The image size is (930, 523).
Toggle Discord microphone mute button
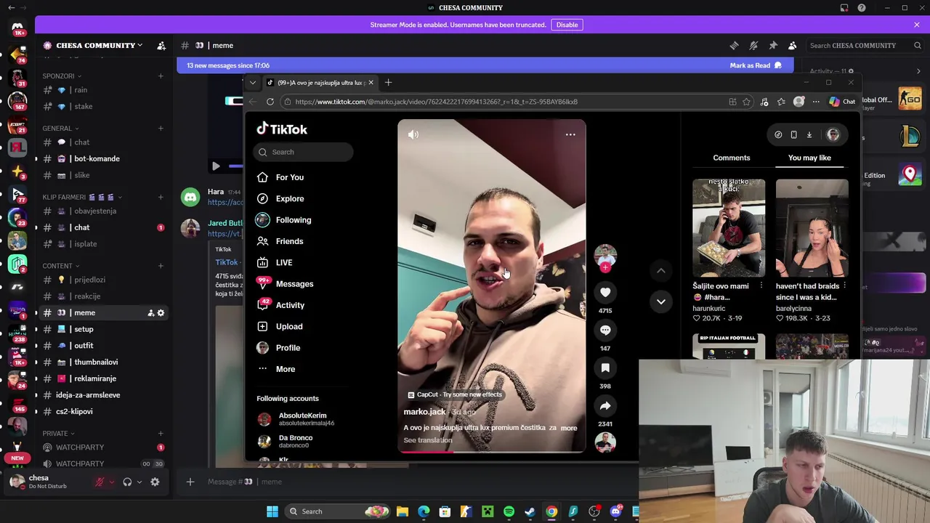tap(100, 482)
